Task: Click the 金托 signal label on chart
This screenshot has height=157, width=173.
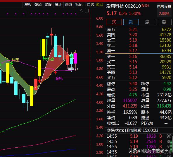Action: point(59,78)
